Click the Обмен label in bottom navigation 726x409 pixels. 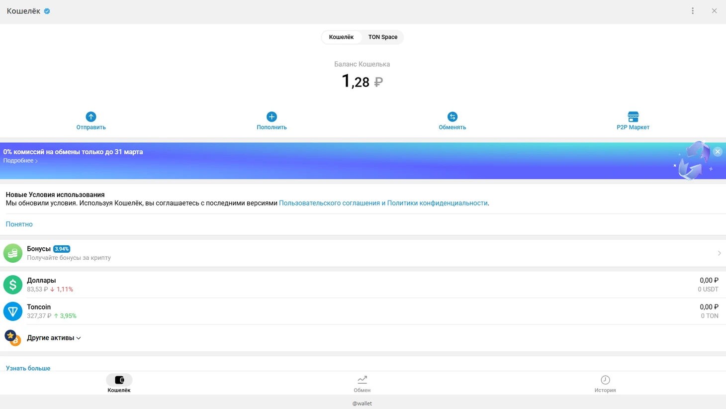(362, 391)
